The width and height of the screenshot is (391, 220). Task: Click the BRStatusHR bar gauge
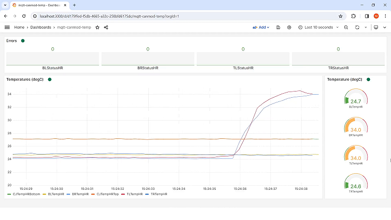148,59
